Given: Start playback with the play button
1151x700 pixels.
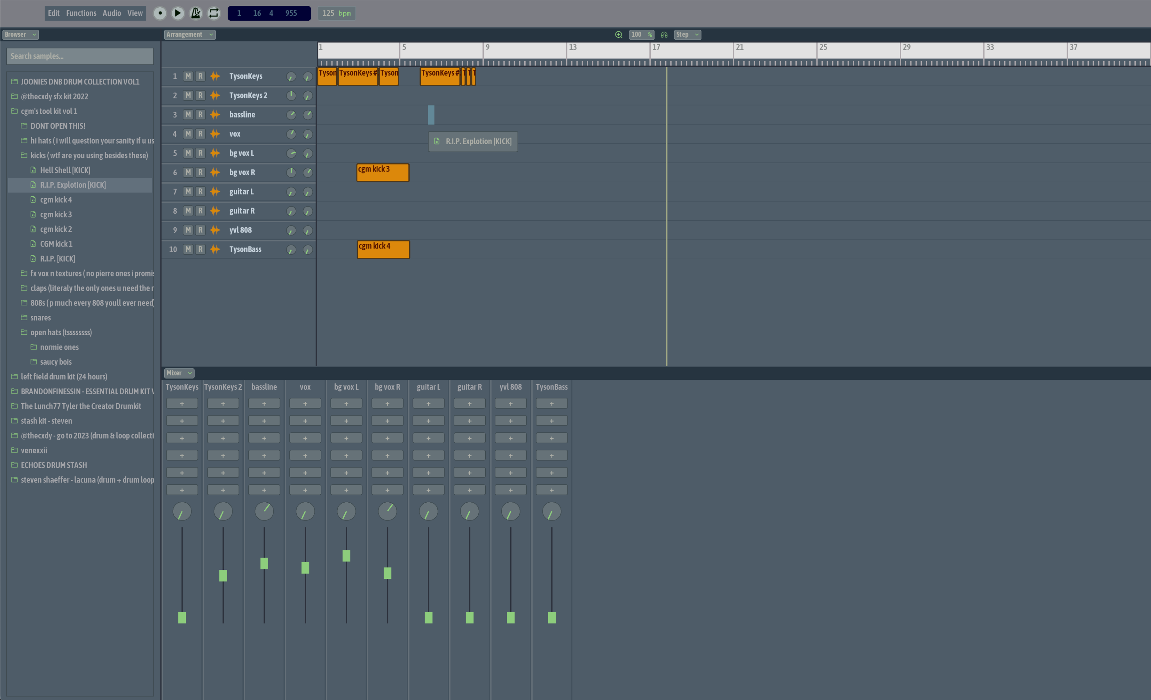Looking at the screenshot, I should pos(177,13).
